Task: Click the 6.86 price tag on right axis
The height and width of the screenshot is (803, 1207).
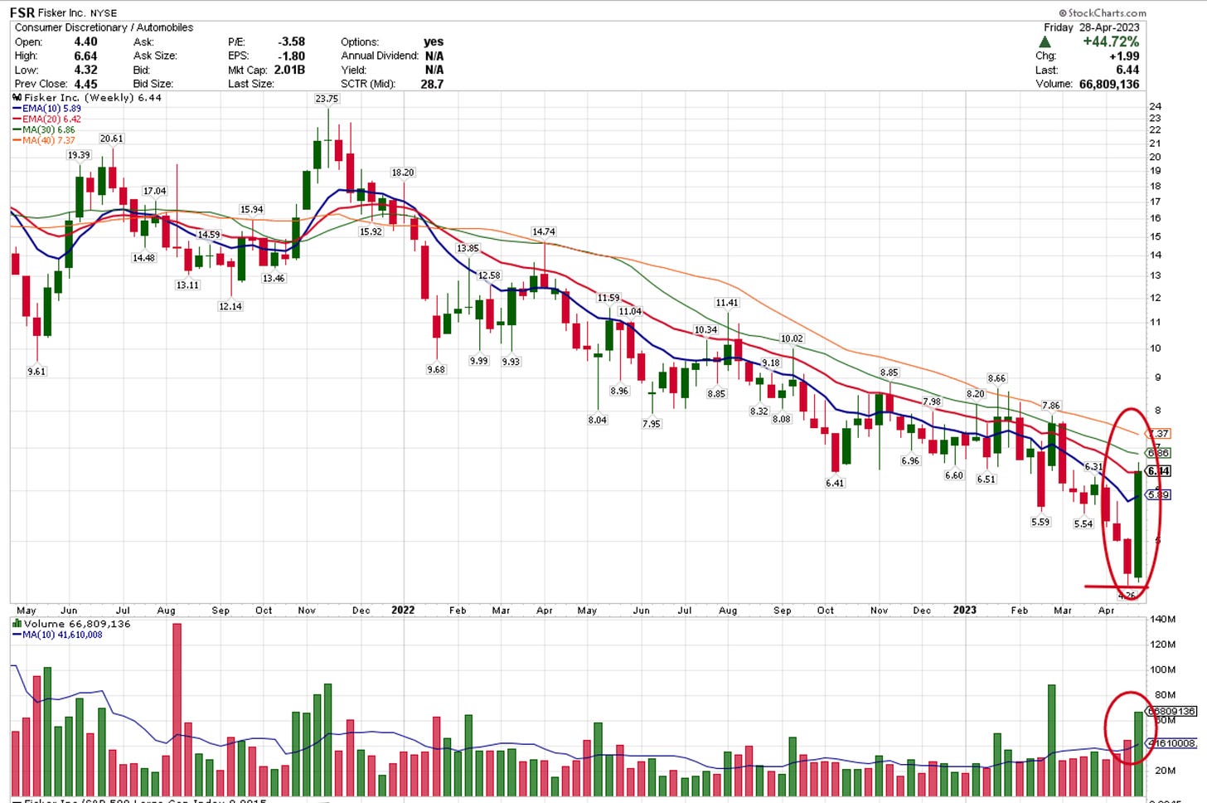Action: click(x=1159, y=453)
